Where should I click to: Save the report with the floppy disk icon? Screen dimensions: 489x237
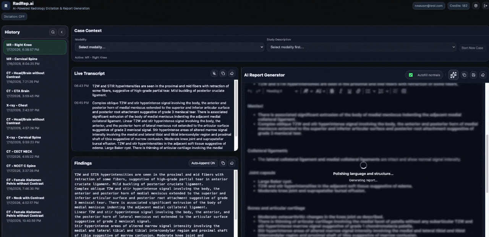[x=473, y=75]
